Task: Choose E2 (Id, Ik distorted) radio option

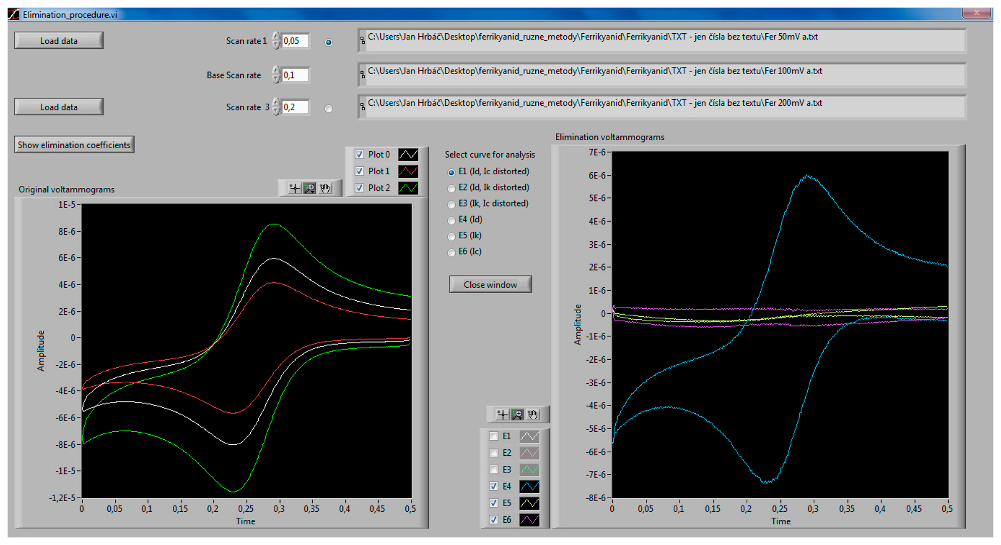Action: 451,188
